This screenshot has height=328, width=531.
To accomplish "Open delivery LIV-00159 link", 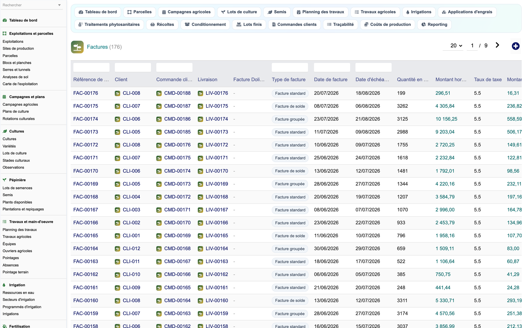I will coord(217,314).
